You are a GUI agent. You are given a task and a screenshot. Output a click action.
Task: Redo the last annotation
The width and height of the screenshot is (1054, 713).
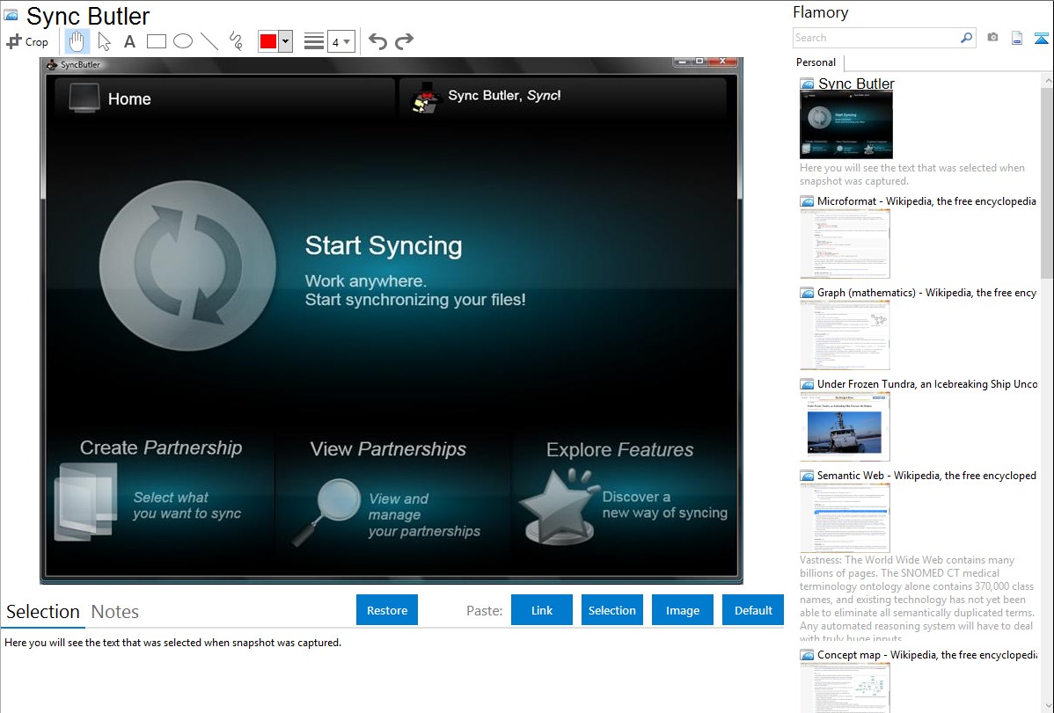[x=404, y=41]
